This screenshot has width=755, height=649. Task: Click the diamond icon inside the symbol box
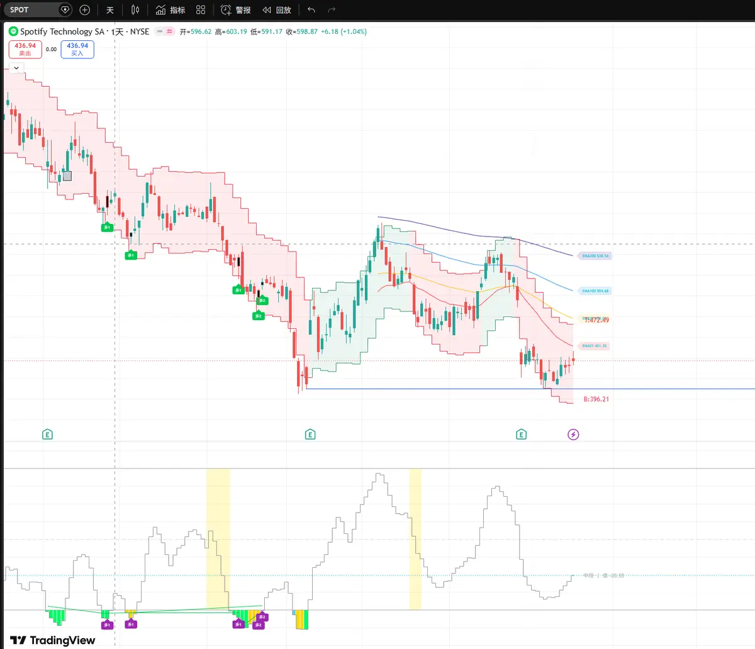pos(65,9)
